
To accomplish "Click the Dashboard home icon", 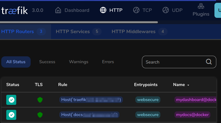I will coord(58,10).
